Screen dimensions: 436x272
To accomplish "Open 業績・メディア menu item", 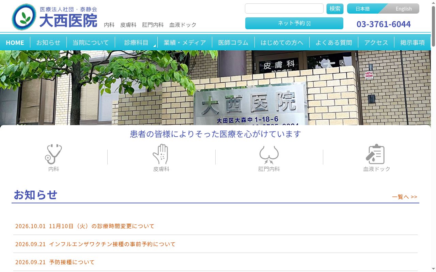I will pyautogui.click(x=185, y=42).
